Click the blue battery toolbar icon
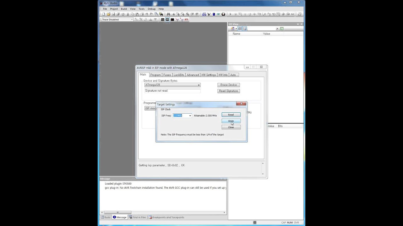Screen dimensions: 403x226 214,14
